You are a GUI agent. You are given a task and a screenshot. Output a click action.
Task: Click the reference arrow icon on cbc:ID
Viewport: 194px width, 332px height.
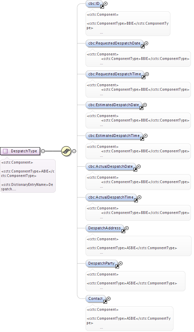coord(102,7)
